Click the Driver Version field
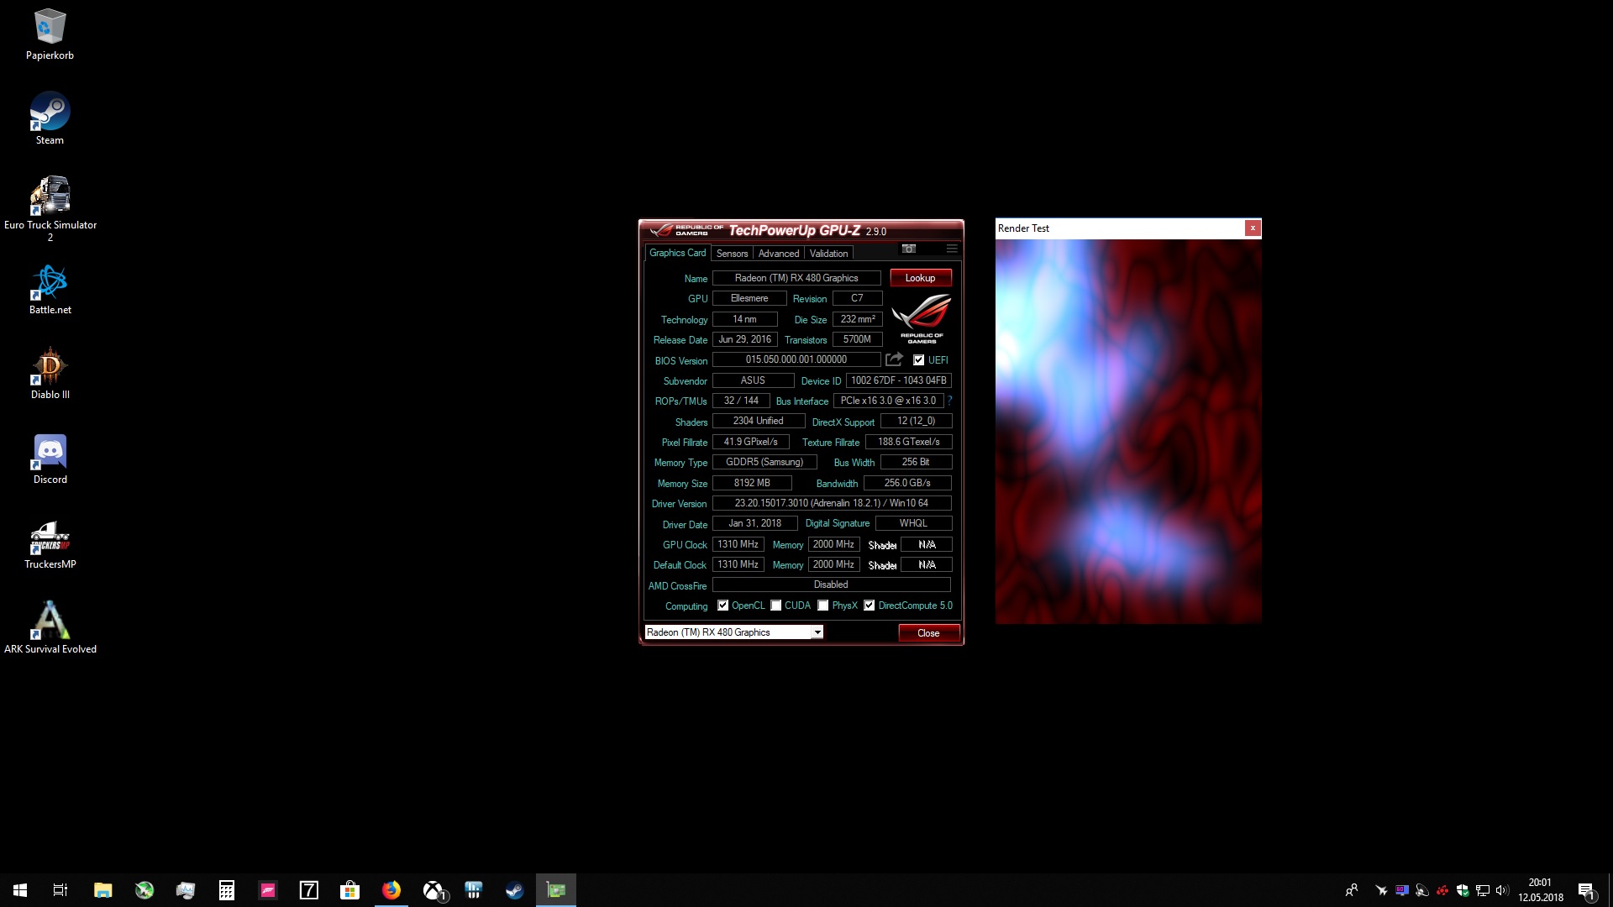Image resolution: width=1613 pixels, height=907 pixels. tap(831, 503)
